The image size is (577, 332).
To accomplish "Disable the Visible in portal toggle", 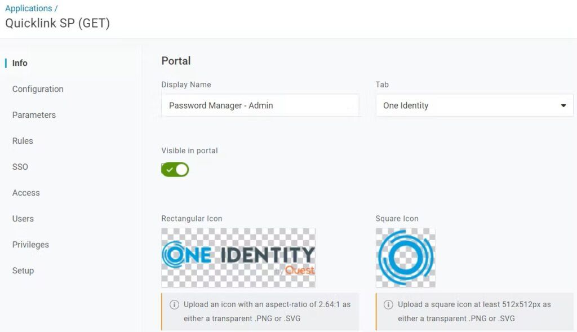I will (175, 169).
